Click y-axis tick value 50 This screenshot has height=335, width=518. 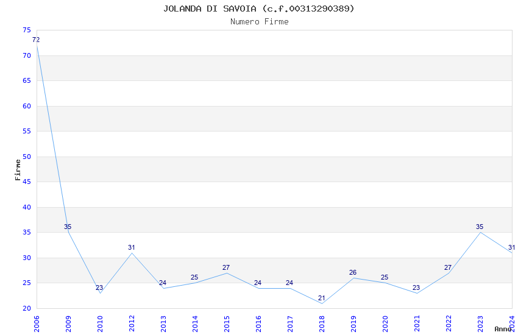[x=27, y=157]
